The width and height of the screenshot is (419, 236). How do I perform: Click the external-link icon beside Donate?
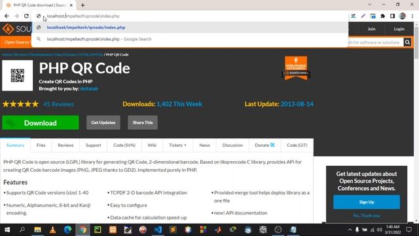272,145
